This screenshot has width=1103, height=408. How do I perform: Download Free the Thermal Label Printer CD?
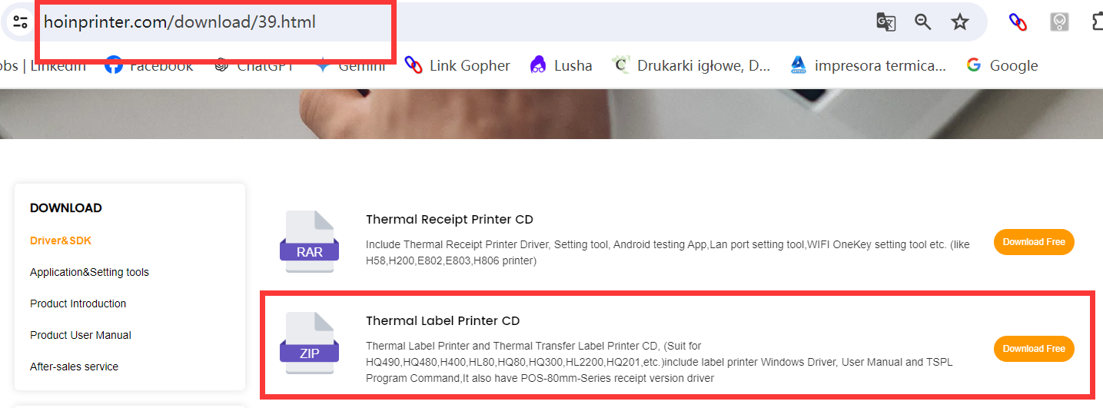[1034, 349]
